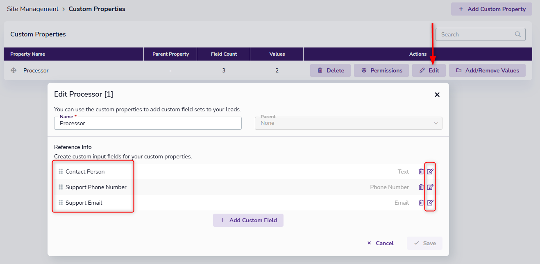This screenshot has width=540, height=264.
Task: Open Add/Remove Values for Processor
Action: coord(487,70)
